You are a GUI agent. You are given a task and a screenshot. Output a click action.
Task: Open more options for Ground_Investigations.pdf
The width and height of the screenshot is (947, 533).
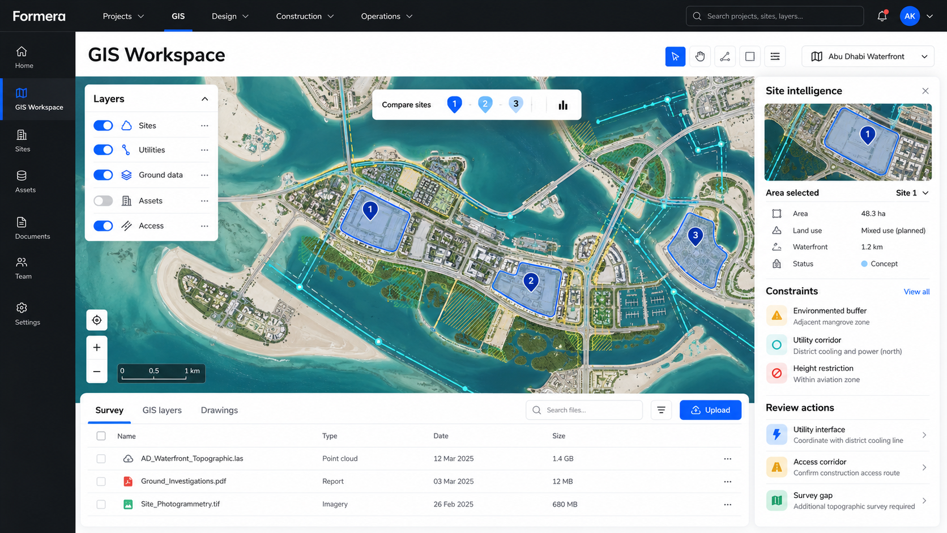coord(728,481)
